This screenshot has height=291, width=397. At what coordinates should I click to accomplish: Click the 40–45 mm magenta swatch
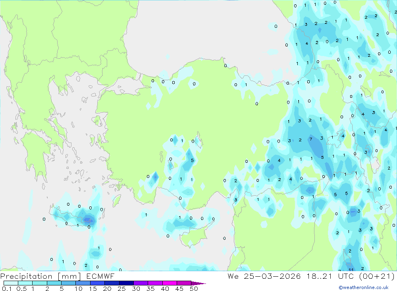pyautogui.click(x=170, y=283)
